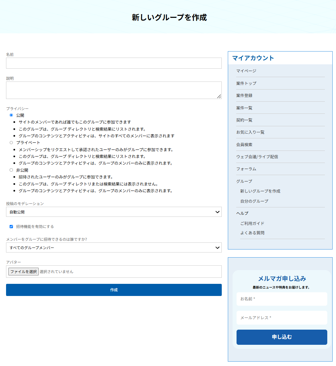Click the 新しいグループを作成 page title
336x366 pixels.
click(x=169, y=18)
